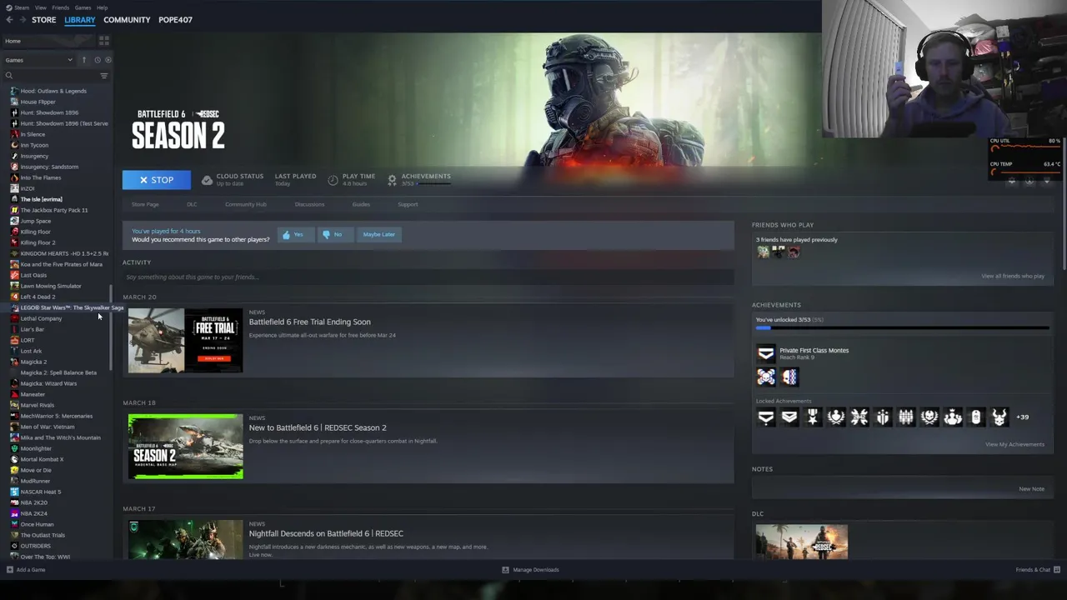
Task: Select the crossed-bones skull unlocked achievement
Action: click(765, 377)
